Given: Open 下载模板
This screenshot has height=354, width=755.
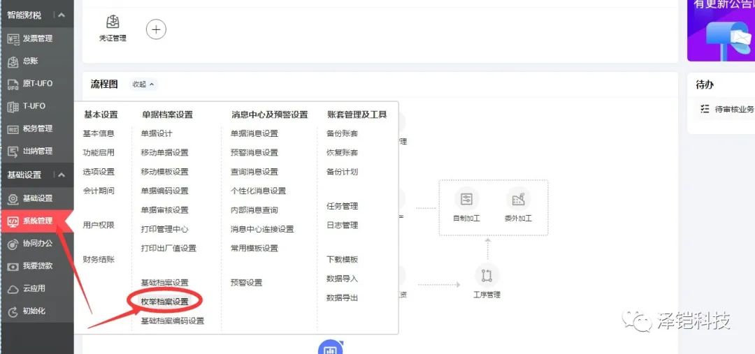Looking at the screenshot, I should click(x=343, y=260).
